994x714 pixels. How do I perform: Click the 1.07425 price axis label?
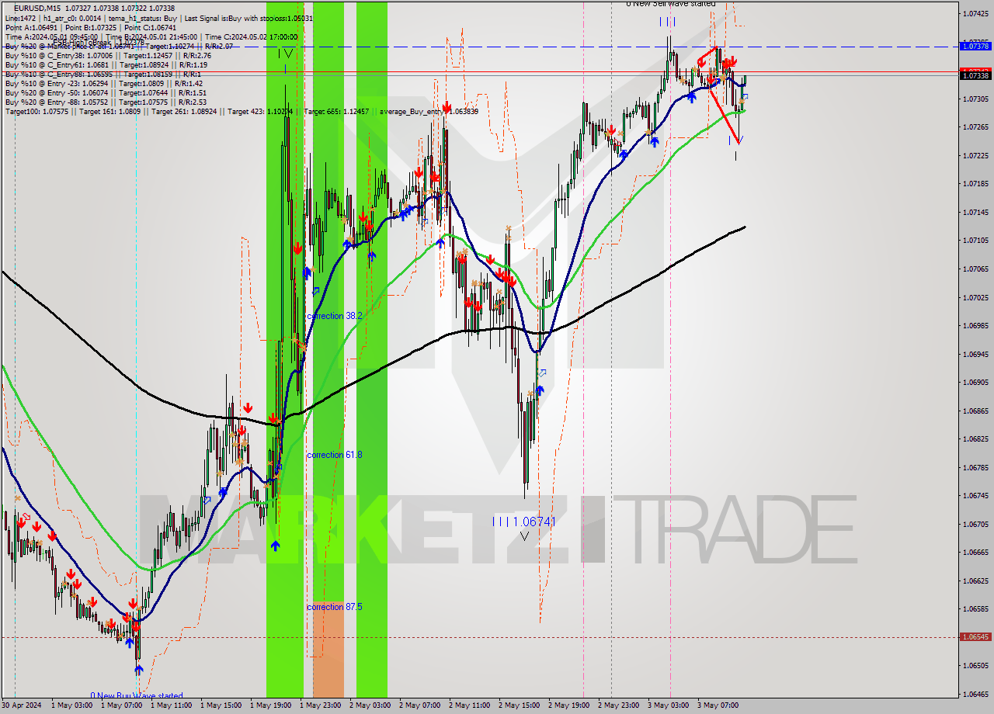pos(975,13)
